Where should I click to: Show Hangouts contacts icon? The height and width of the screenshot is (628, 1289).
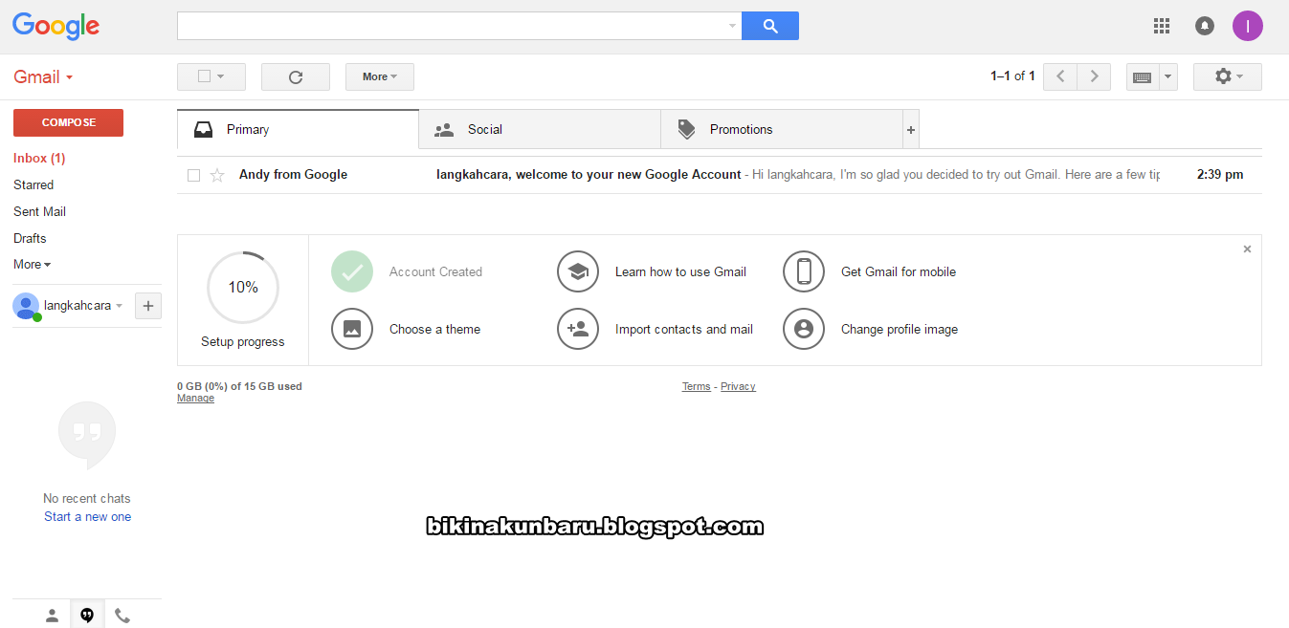(x=53, y=616)
